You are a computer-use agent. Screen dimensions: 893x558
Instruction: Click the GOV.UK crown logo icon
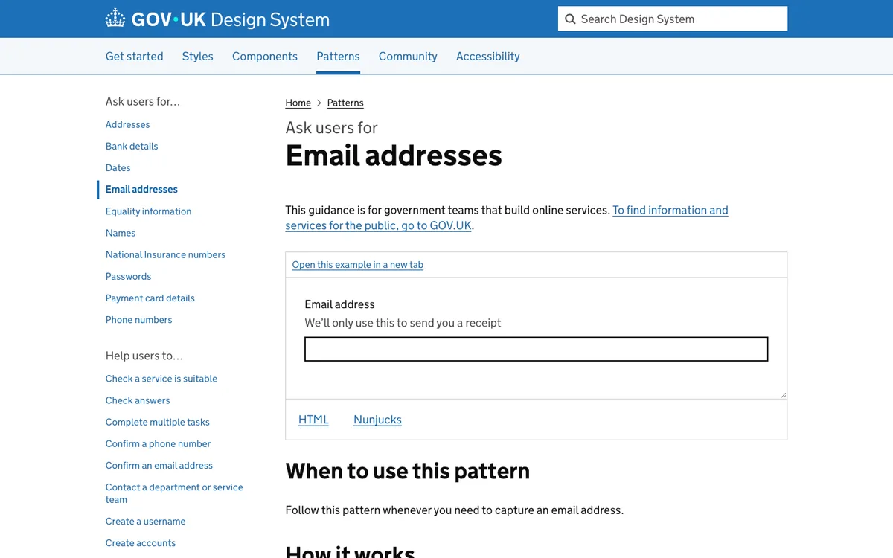pyautogui.click(x=115, y=19)
